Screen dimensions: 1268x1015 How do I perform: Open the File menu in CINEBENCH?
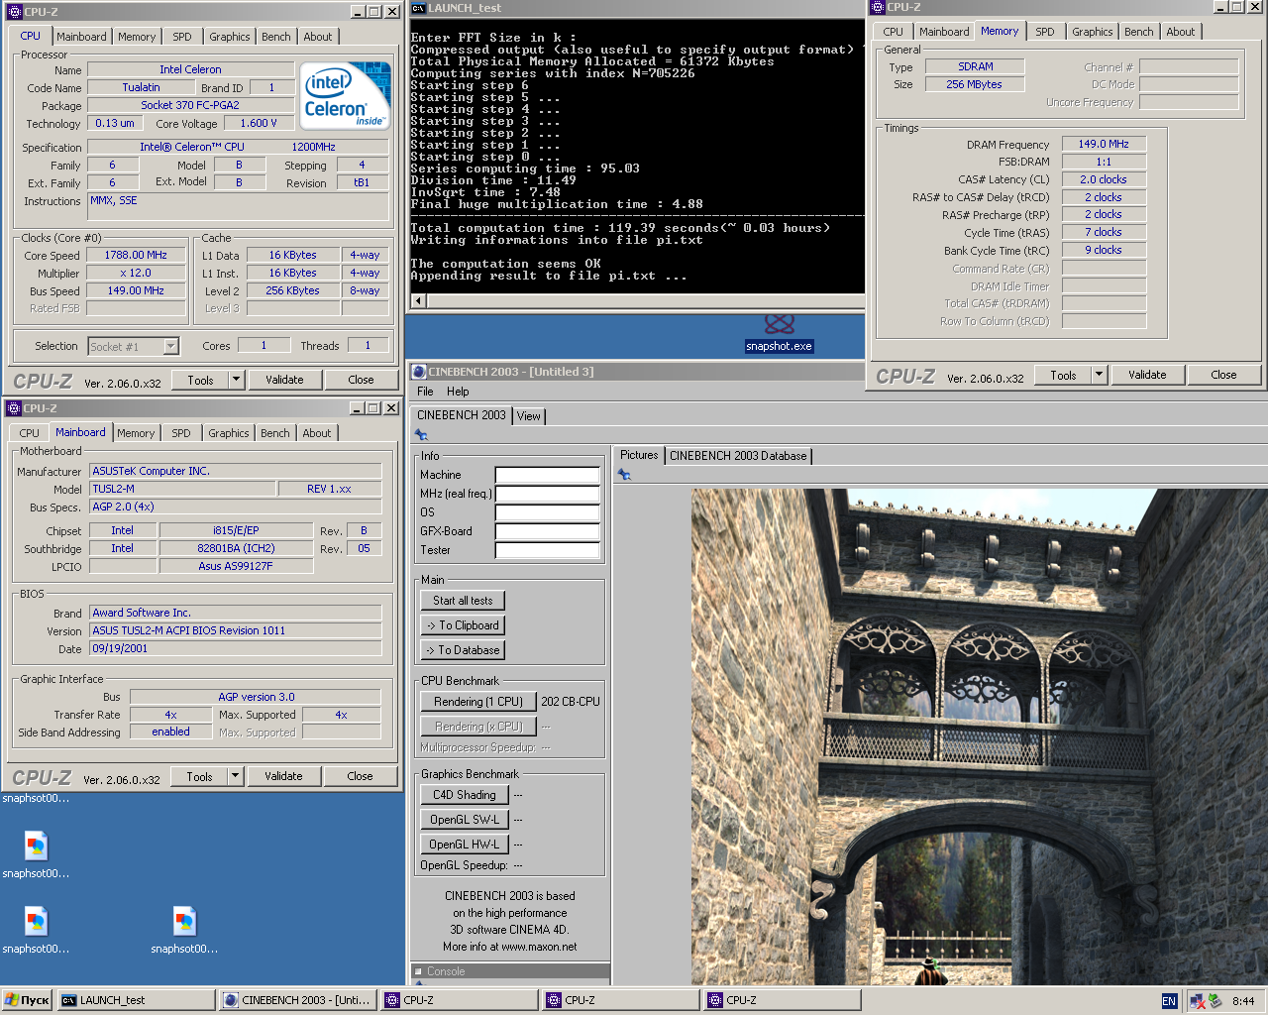425,392
